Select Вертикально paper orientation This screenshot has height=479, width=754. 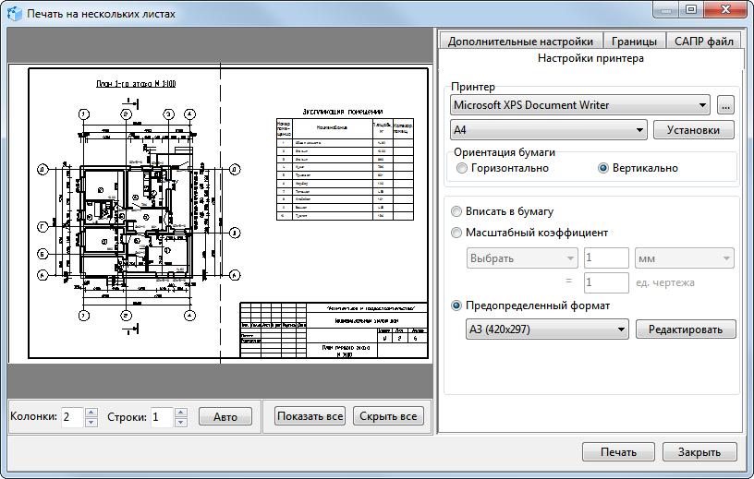point(604,168)
